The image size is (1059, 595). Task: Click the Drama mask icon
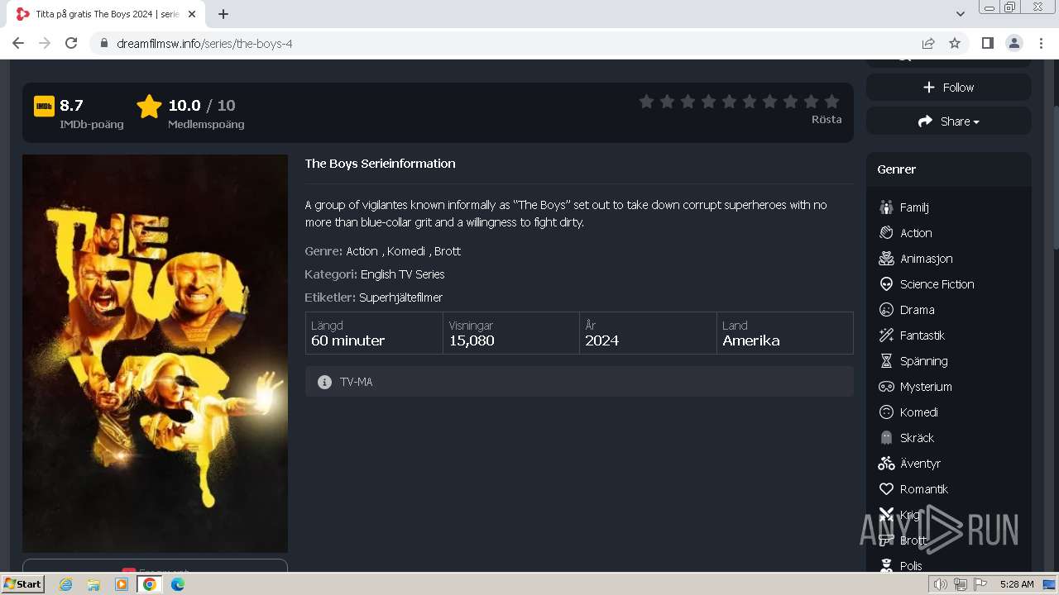pos(886,310)
